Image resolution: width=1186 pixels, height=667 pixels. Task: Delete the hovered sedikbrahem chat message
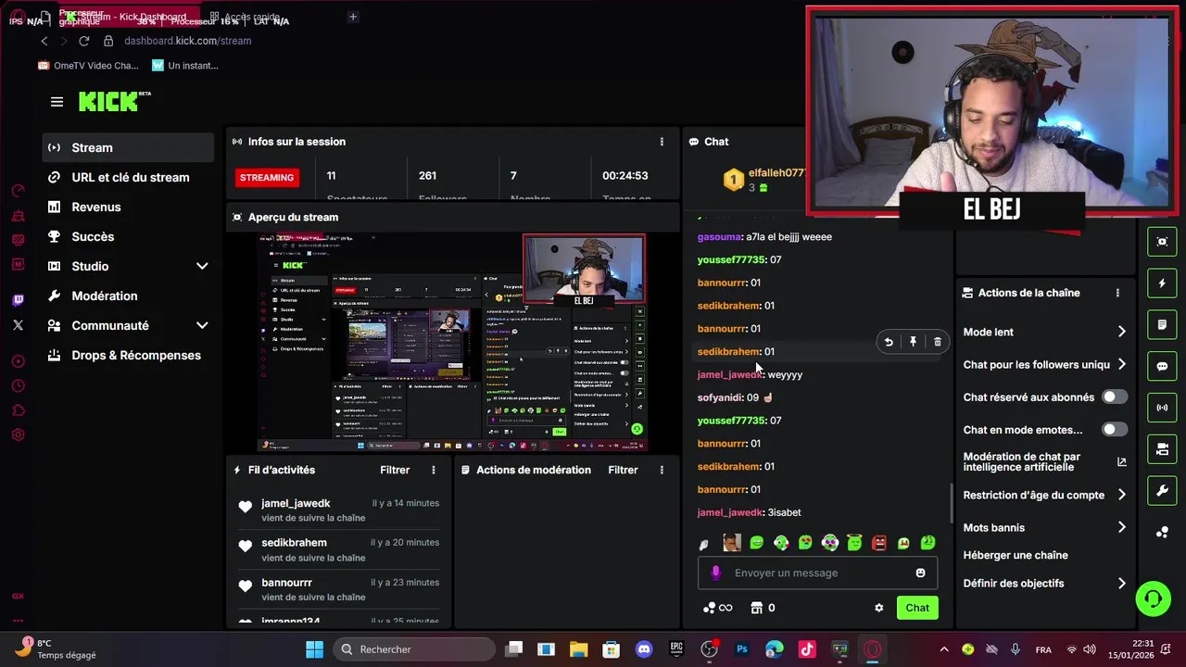(938, 342)
